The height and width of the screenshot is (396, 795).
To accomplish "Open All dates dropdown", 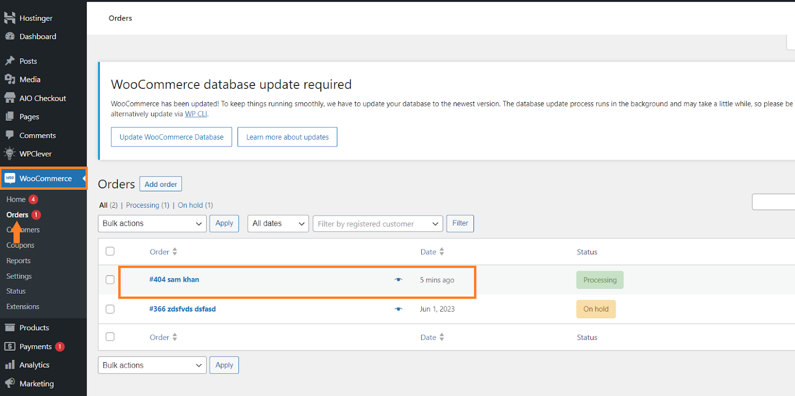I will tap(278, 224).
